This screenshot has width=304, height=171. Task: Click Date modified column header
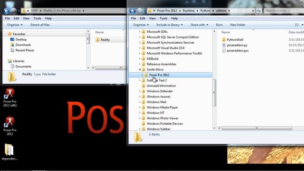pos(296,32)
